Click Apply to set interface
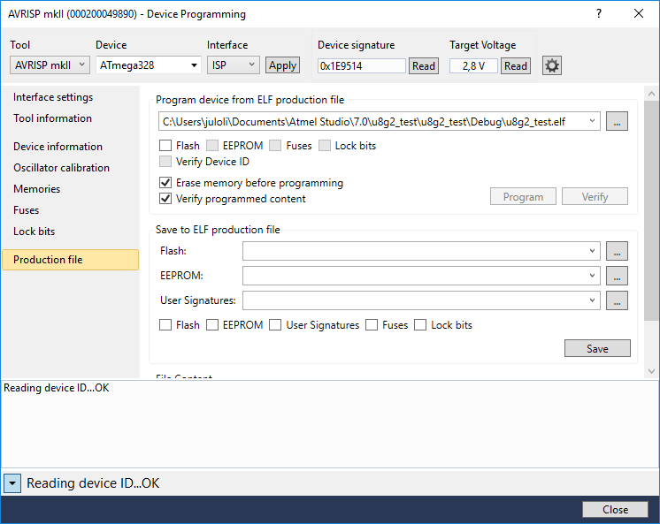660x524 pixels. point(282,65)
